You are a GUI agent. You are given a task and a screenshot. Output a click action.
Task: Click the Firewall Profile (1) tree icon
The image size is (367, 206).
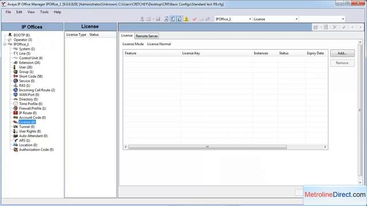(15, 108)
